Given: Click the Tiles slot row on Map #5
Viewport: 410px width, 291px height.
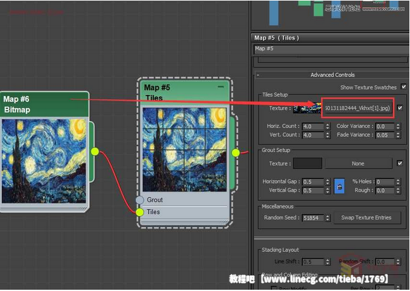Looking at the screenshot, I should pos(185,212).
